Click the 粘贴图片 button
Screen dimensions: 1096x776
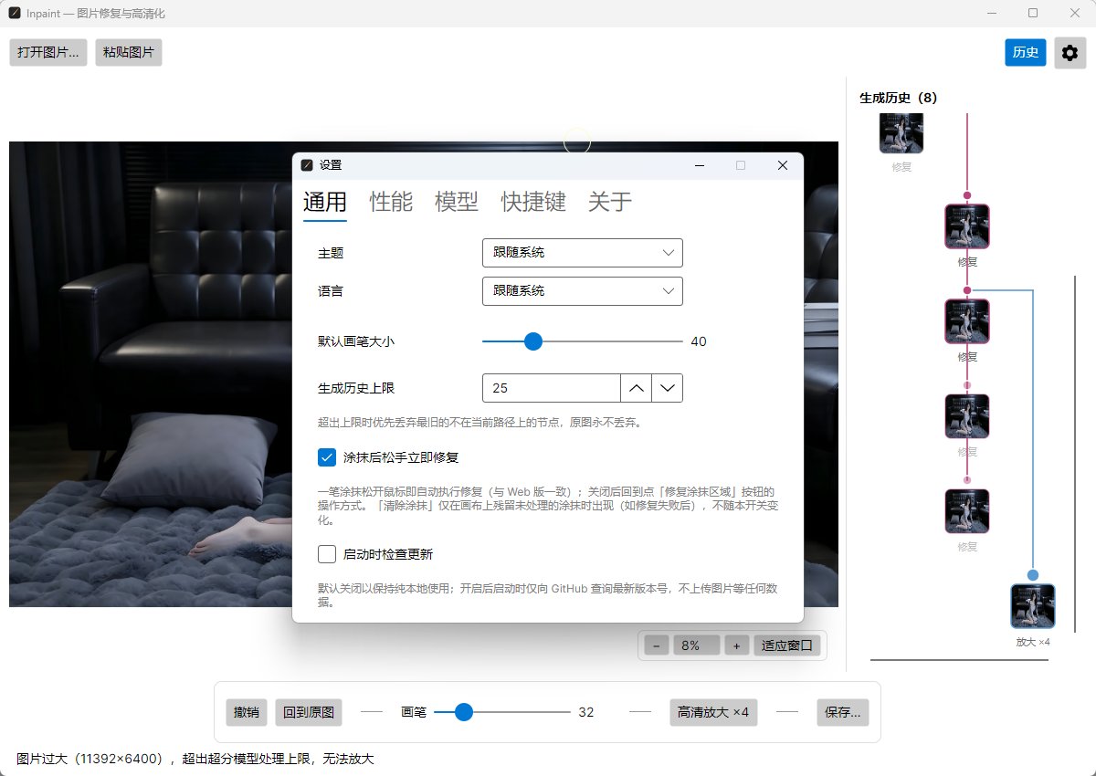129,52
